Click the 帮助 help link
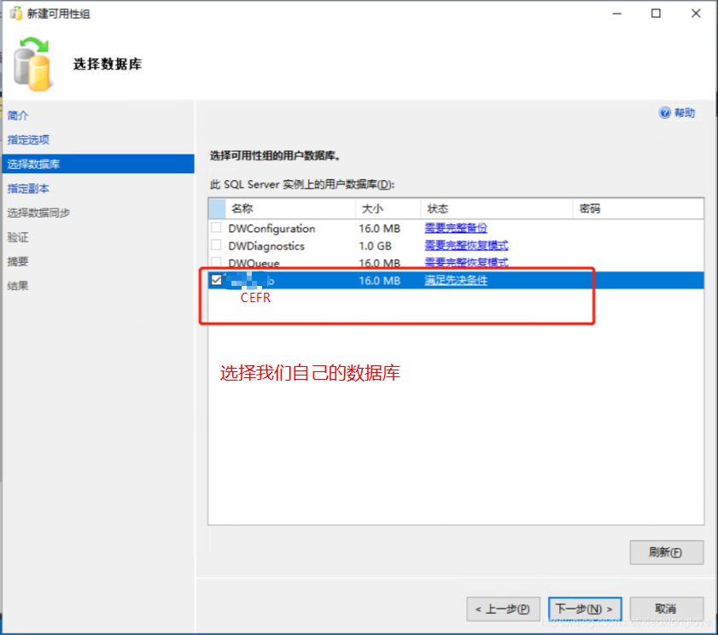 tap(685, 113)
